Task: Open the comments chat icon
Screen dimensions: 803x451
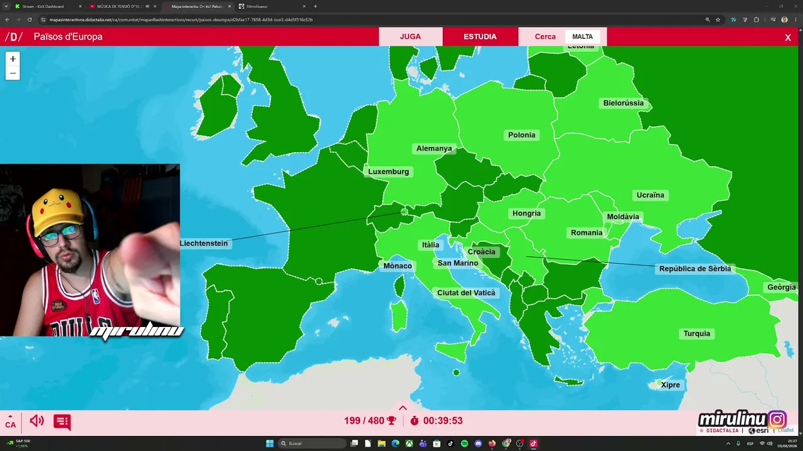Action: 62,422
